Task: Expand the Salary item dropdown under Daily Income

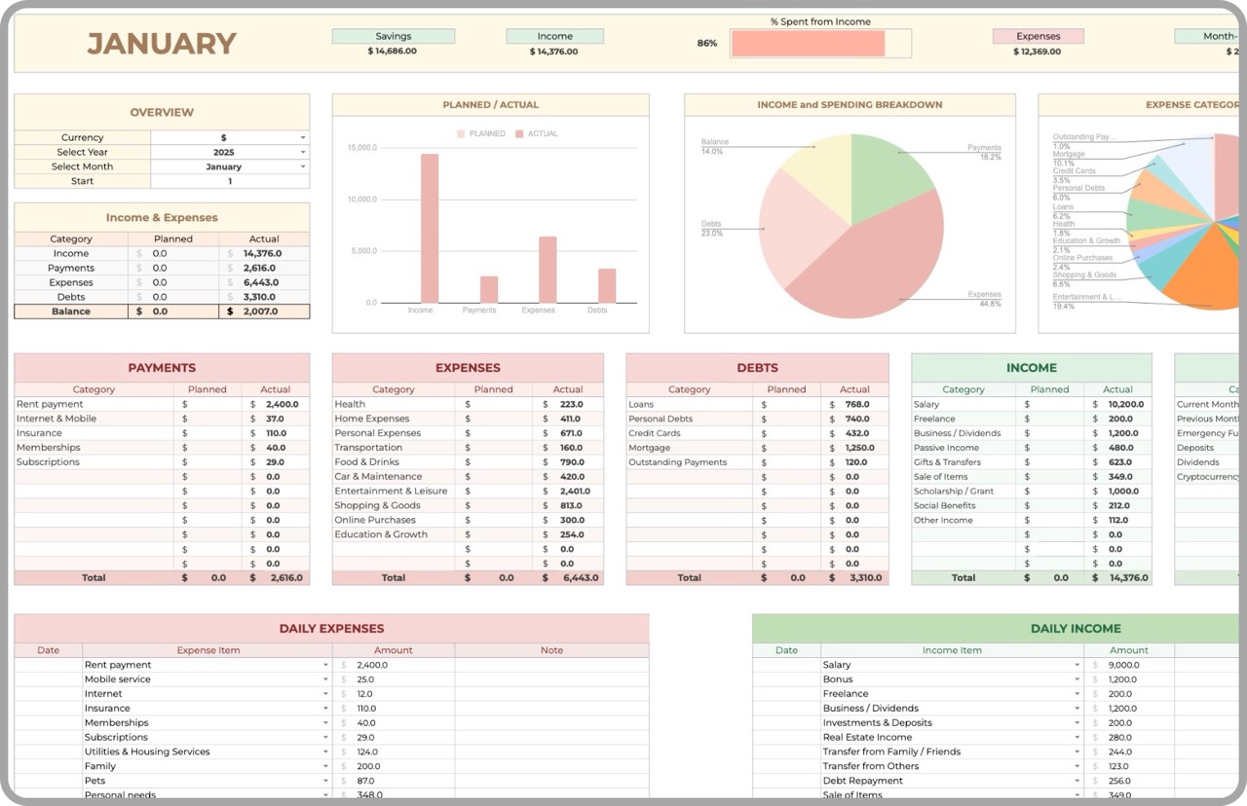Action: pos(1077,665)
